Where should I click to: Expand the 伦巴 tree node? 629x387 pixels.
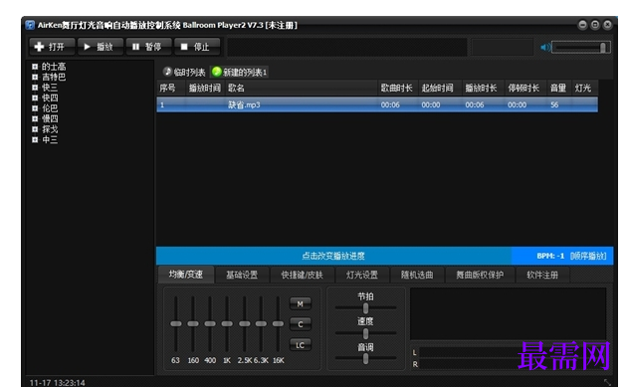coord(35,108)
